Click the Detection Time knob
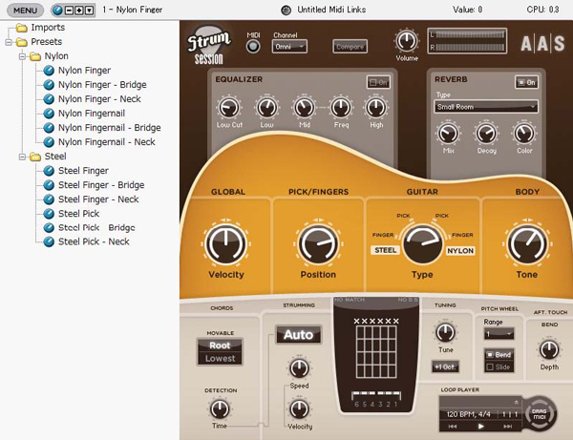573x440 pixels. point(220,409)
